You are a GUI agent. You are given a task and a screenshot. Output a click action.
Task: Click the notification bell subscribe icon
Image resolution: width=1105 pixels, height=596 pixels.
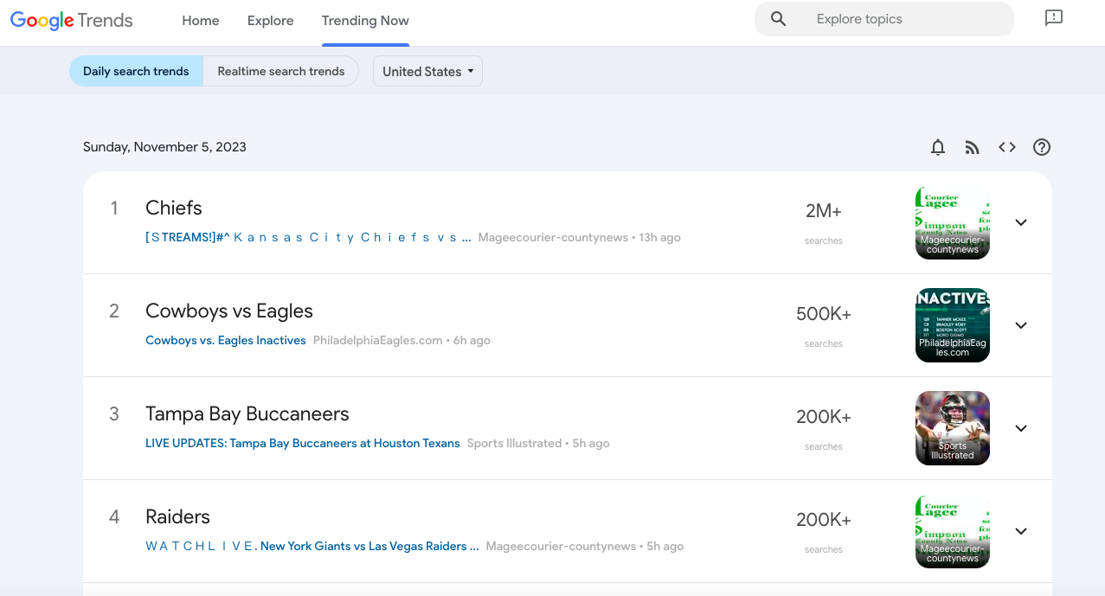tap(938, 147)
